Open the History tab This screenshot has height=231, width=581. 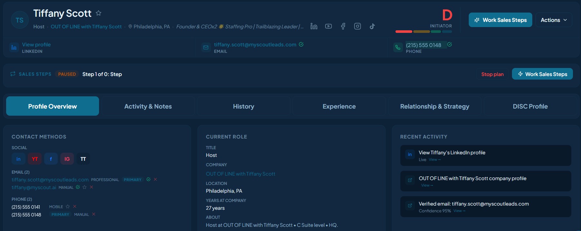pos(244,106)
